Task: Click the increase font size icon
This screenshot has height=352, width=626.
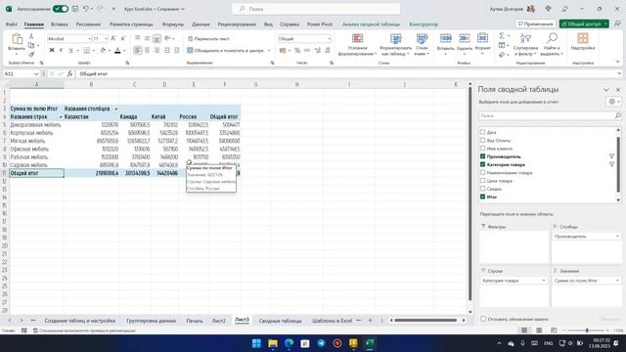Action: point(113,39)
